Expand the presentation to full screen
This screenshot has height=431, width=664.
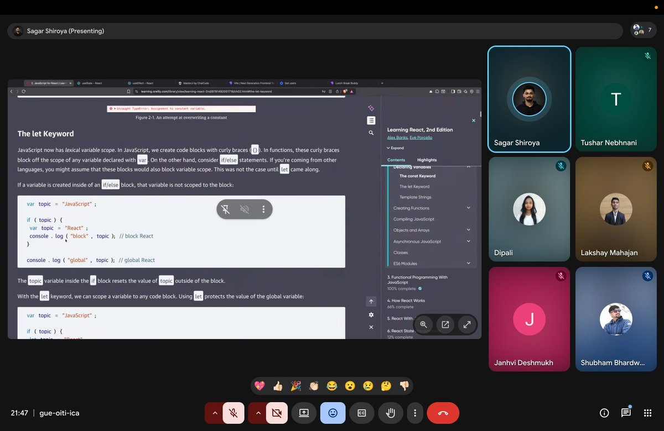pyautogui.click(x=466, y=325)
